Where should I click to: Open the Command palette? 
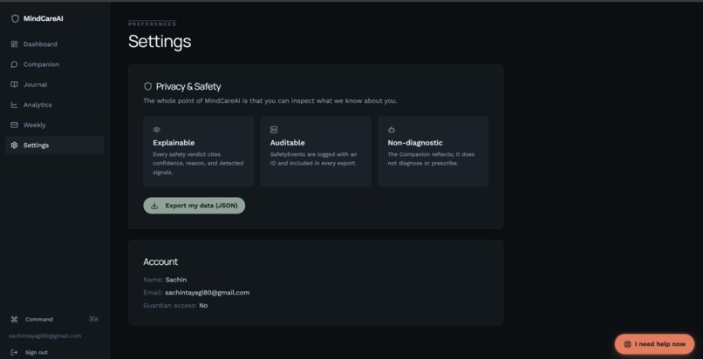click(x=55, y=319)
